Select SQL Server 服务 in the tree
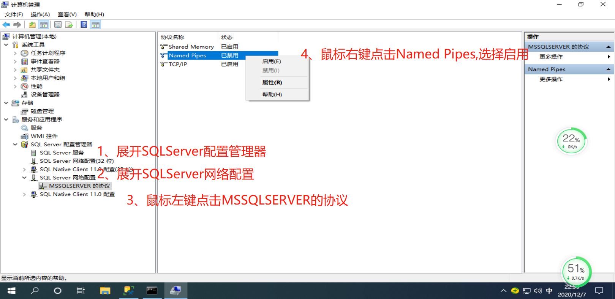This screenshot has height=299, width=615. 62,153
